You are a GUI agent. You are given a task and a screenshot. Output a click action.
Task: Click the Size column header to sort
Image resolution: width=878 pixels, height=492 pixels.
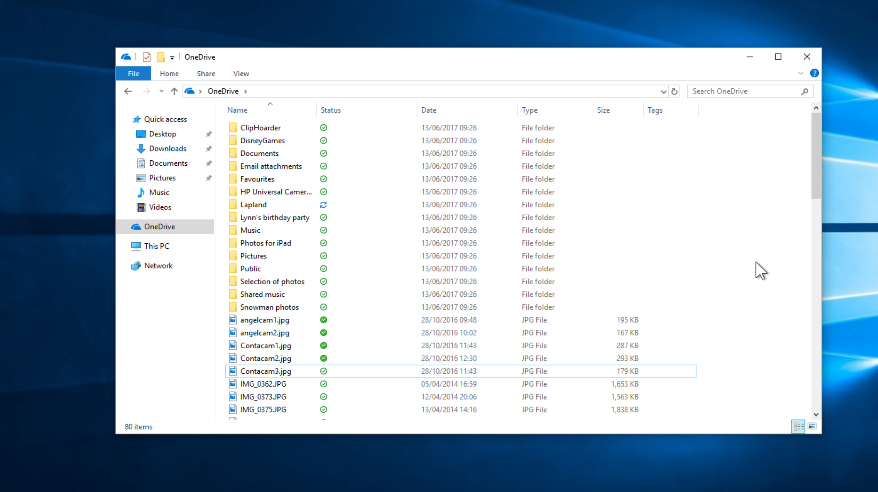point(603,110)
